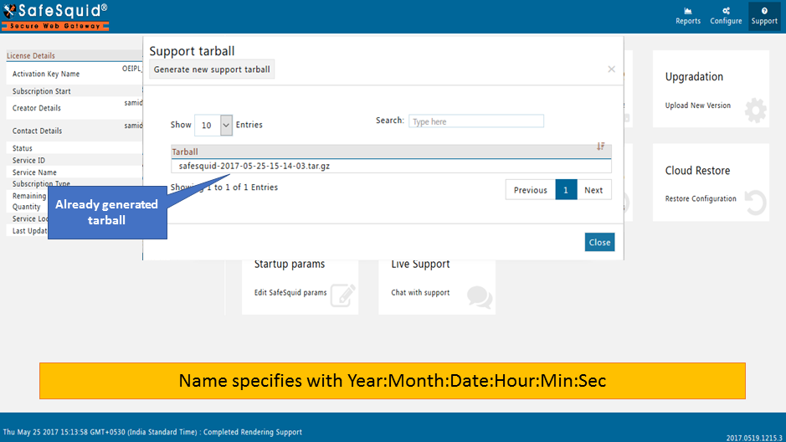786x442 pixels.
Task: Click the Startup params card title
Action: pyautogui.click(x=290, y=264)
